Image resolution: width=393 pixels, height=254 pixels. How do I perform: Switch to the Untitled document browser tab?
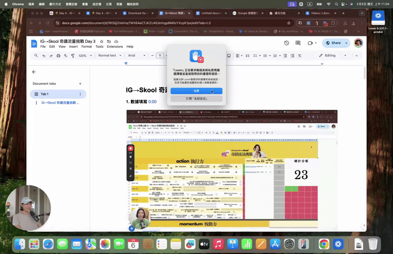point(211,13)
